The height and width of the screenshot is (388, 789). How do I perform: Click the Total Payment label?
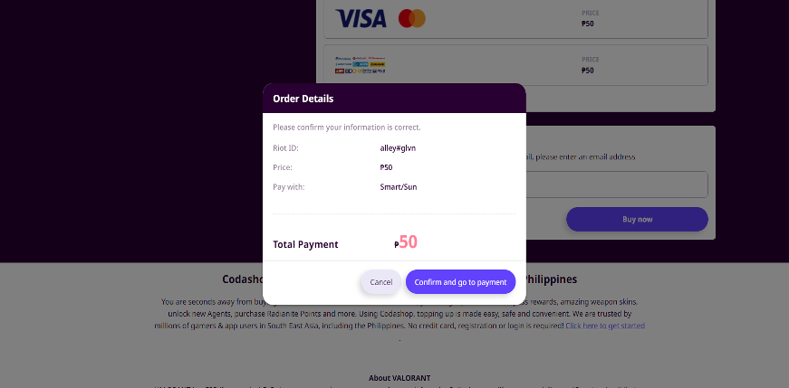(x=305, y=244)
